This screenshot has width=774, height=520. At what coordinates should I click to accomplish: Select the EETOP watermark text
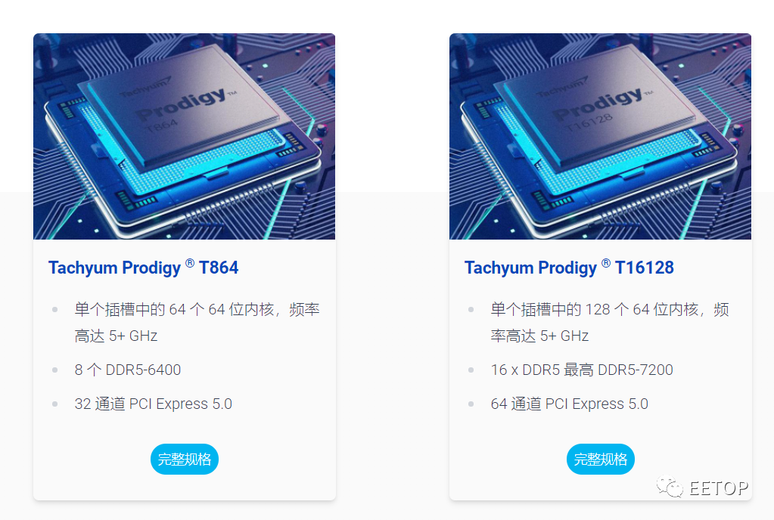[719, 488]
